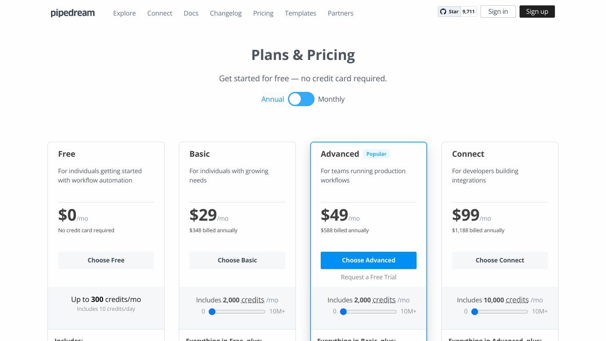The width and height of the screenshot is (606, 341).
Task: Visit the Partners nav link
Action: pyautogui.click(x=340, y=13)
